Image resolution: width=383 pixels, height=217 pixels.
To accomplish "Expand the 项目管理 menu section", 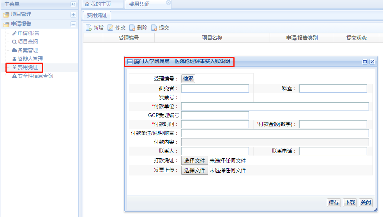I will [73, 14].
